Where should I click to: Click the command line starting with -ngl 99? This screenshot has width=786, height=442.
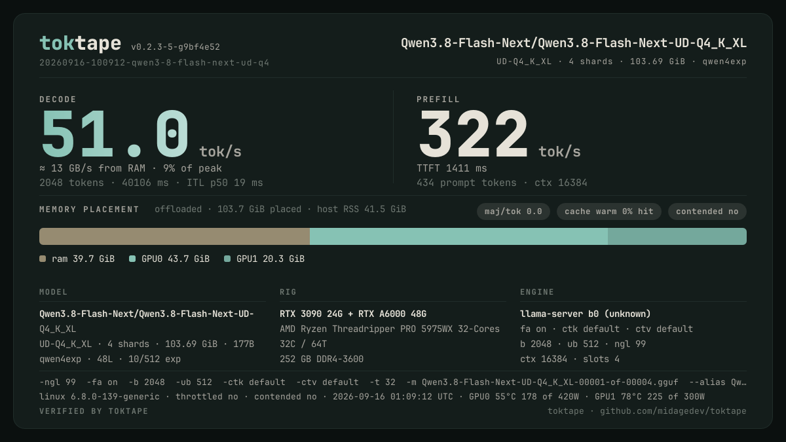pyautogui.click(x=393, y=382)
